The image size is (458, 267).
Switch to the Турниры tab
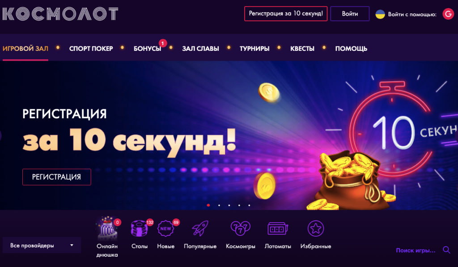pos(254,49)
